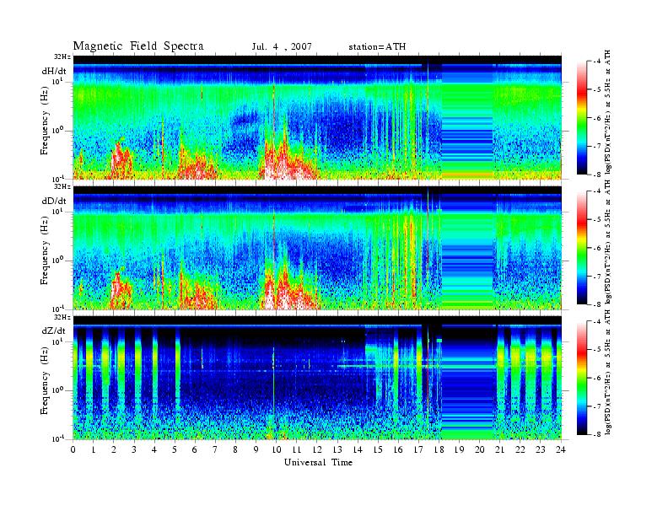The width and height of the screenshot is (668, 516).
Task: Click hour tick label "23" on time axis
Action: point(541,449)
